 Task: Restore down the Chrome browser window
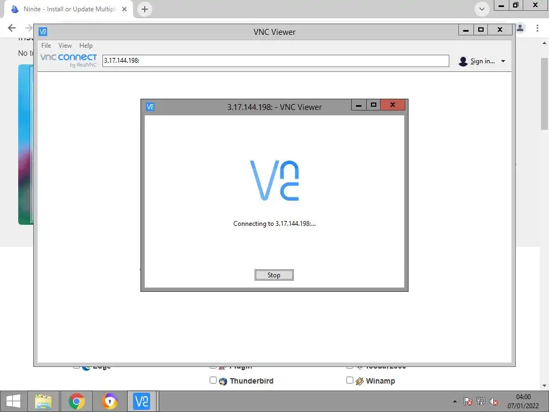coord(516,5)
